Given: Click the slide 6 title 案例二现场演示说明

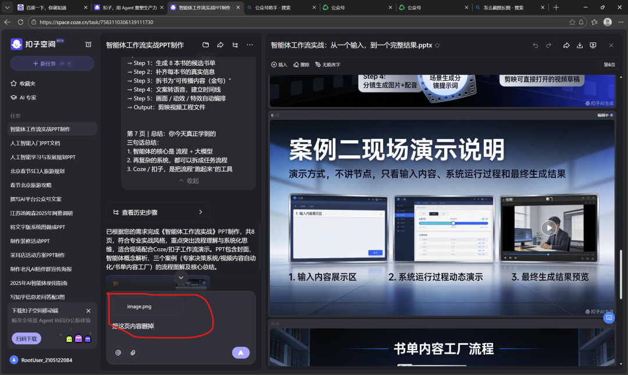Looking at the screenshot, I should click(397, 149).
